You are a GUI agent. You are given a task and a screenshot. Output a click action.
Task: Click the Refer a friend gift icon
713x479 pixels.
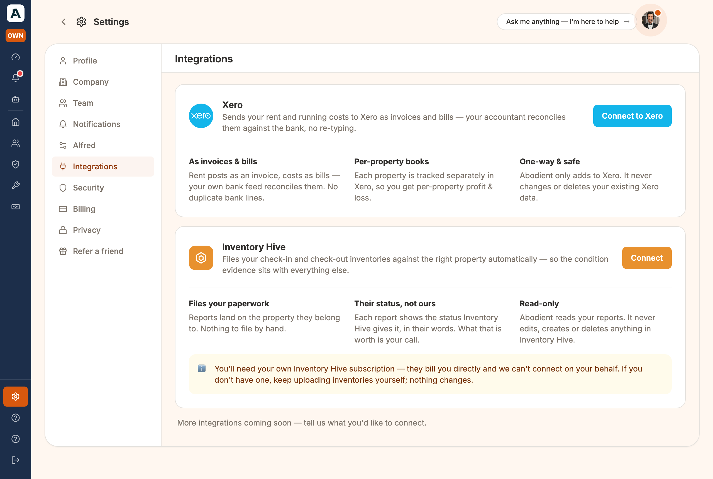[63, 251]
